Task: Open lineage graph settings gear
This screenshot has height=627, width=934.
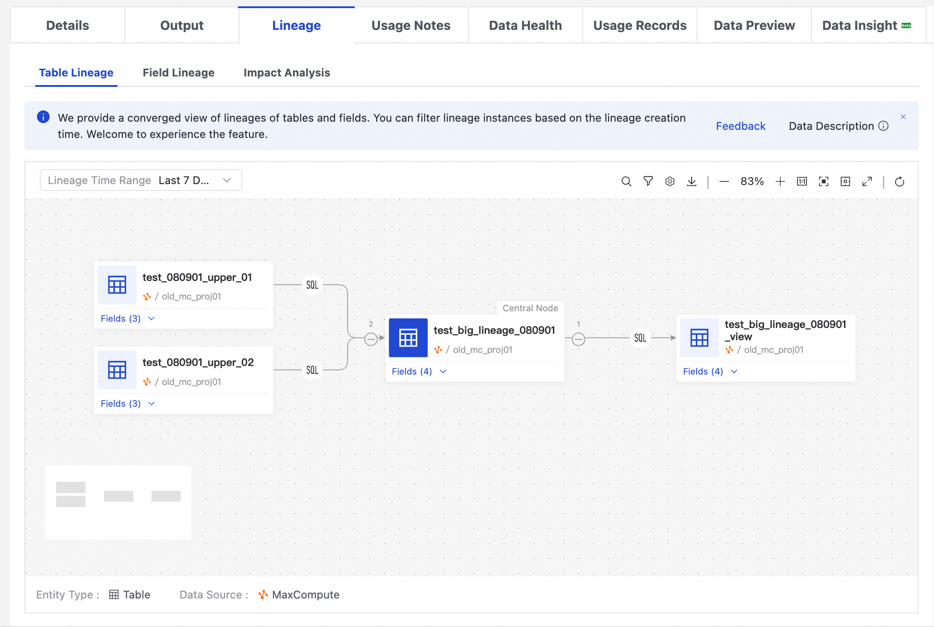Action: pos(670,181)
